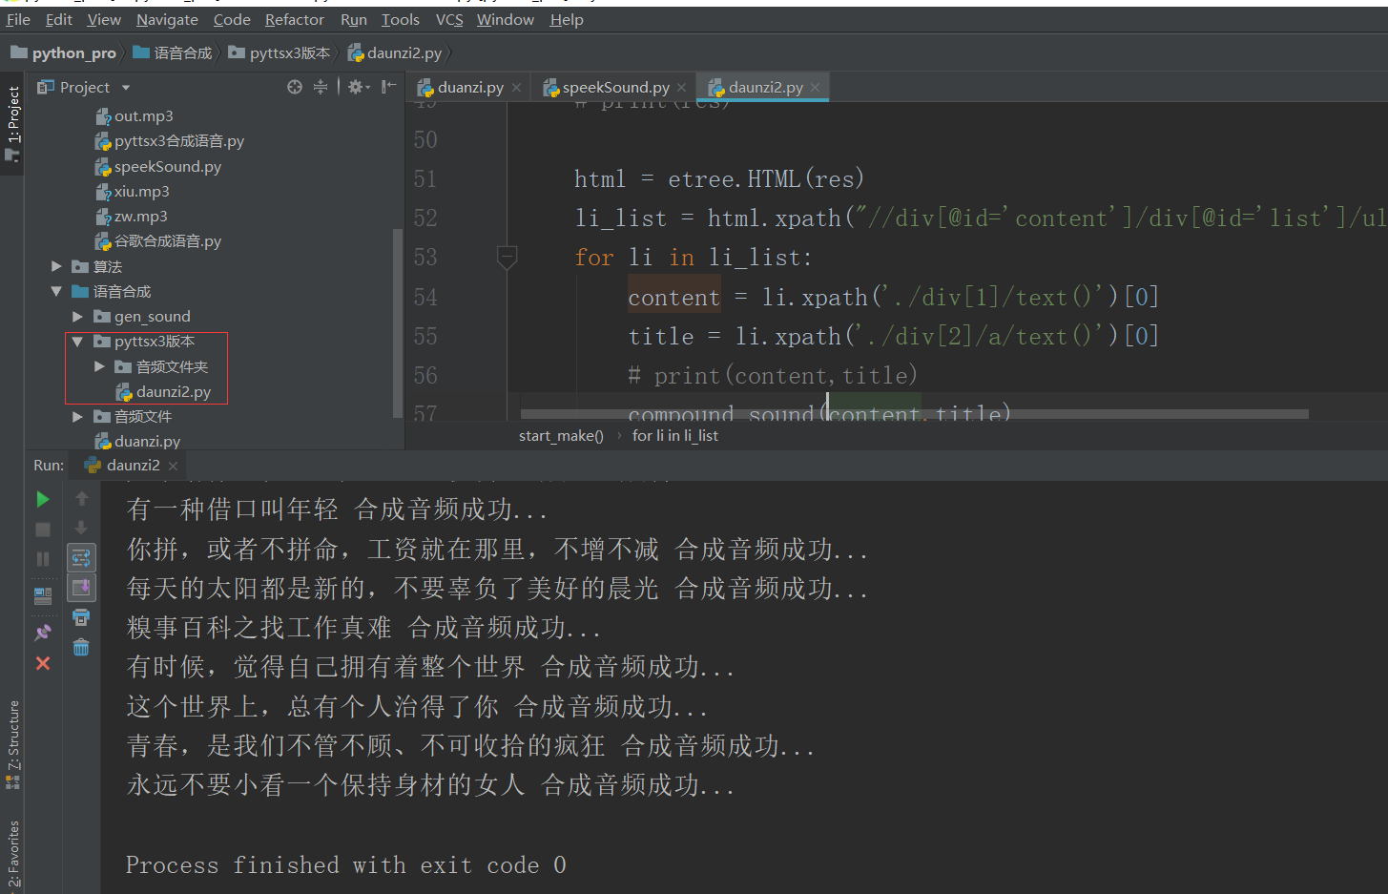The height and width of the screenshot is (894, 1388).
Task: Click 语音合成 in the navigation bar
Action: (173, 53)
